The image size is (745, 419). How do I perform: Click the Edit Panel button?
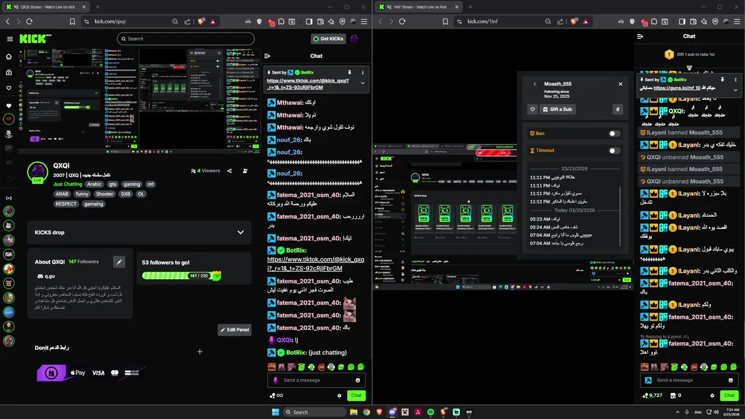pyautogui.click(x=235, y=330)
